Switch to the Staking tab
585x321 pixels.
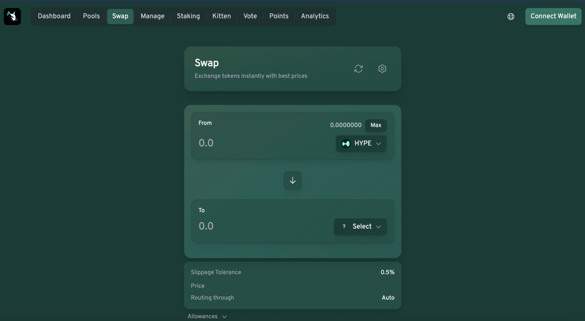(188, 16)
